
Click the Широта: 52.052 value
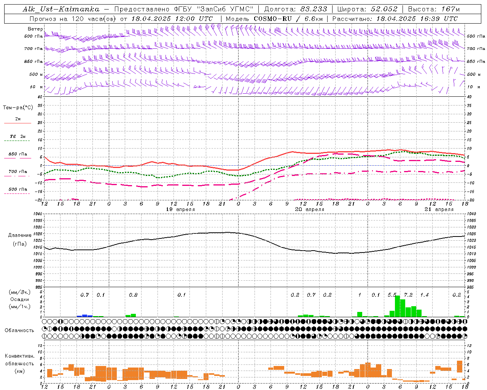click(367, 9)
